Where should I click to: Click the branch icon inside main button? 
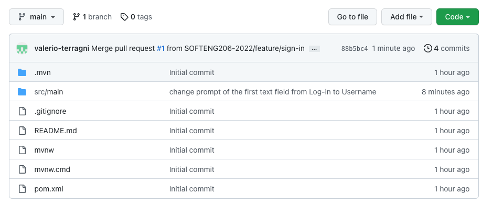pyautogui.click(x=22, y=17)
